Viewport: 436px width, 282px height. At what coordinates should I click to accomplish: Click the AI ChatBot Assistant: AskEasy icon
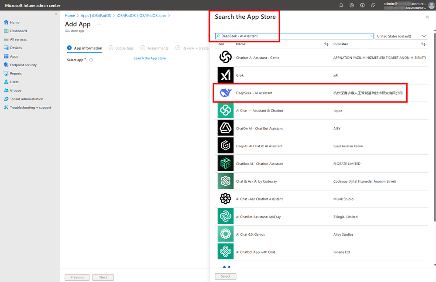226,217
